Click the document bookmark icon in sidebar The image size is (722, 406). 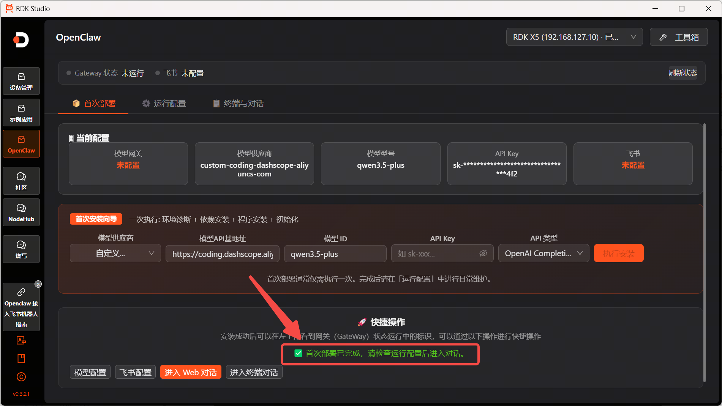(21, 359)
